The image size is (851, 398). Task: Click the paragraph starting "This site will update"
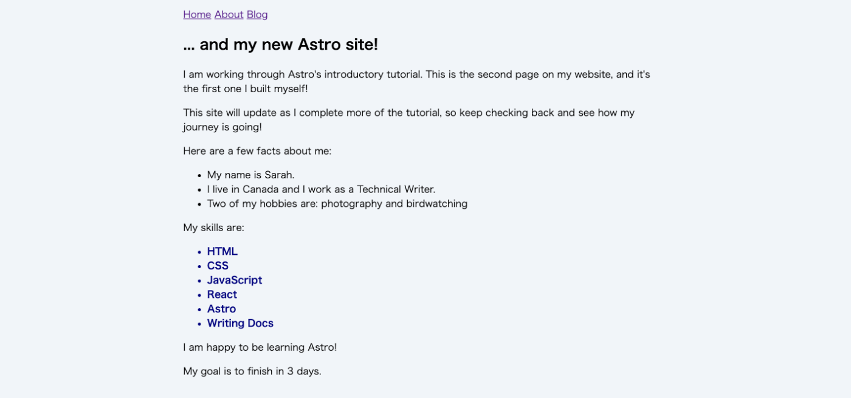click(x=408, y=120)
